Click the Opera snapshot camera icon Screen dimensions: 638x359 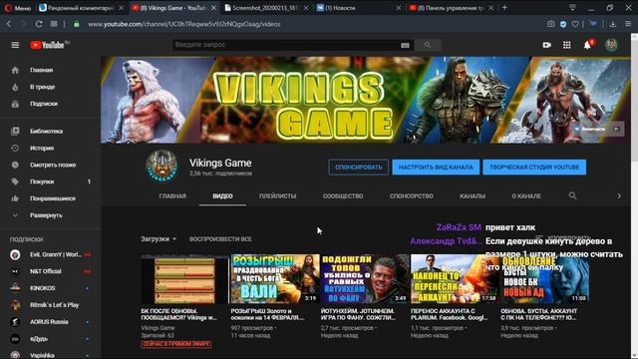tap(550, 24)
